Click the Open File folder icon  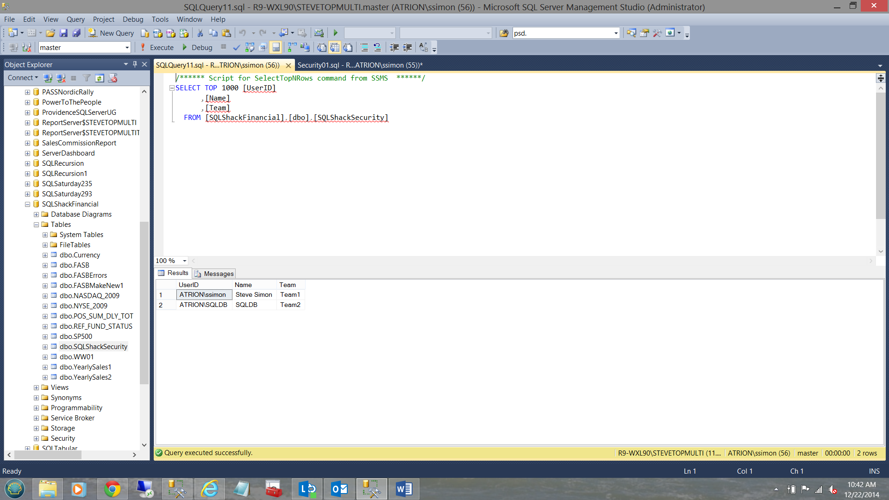click(x=50, y=33)
